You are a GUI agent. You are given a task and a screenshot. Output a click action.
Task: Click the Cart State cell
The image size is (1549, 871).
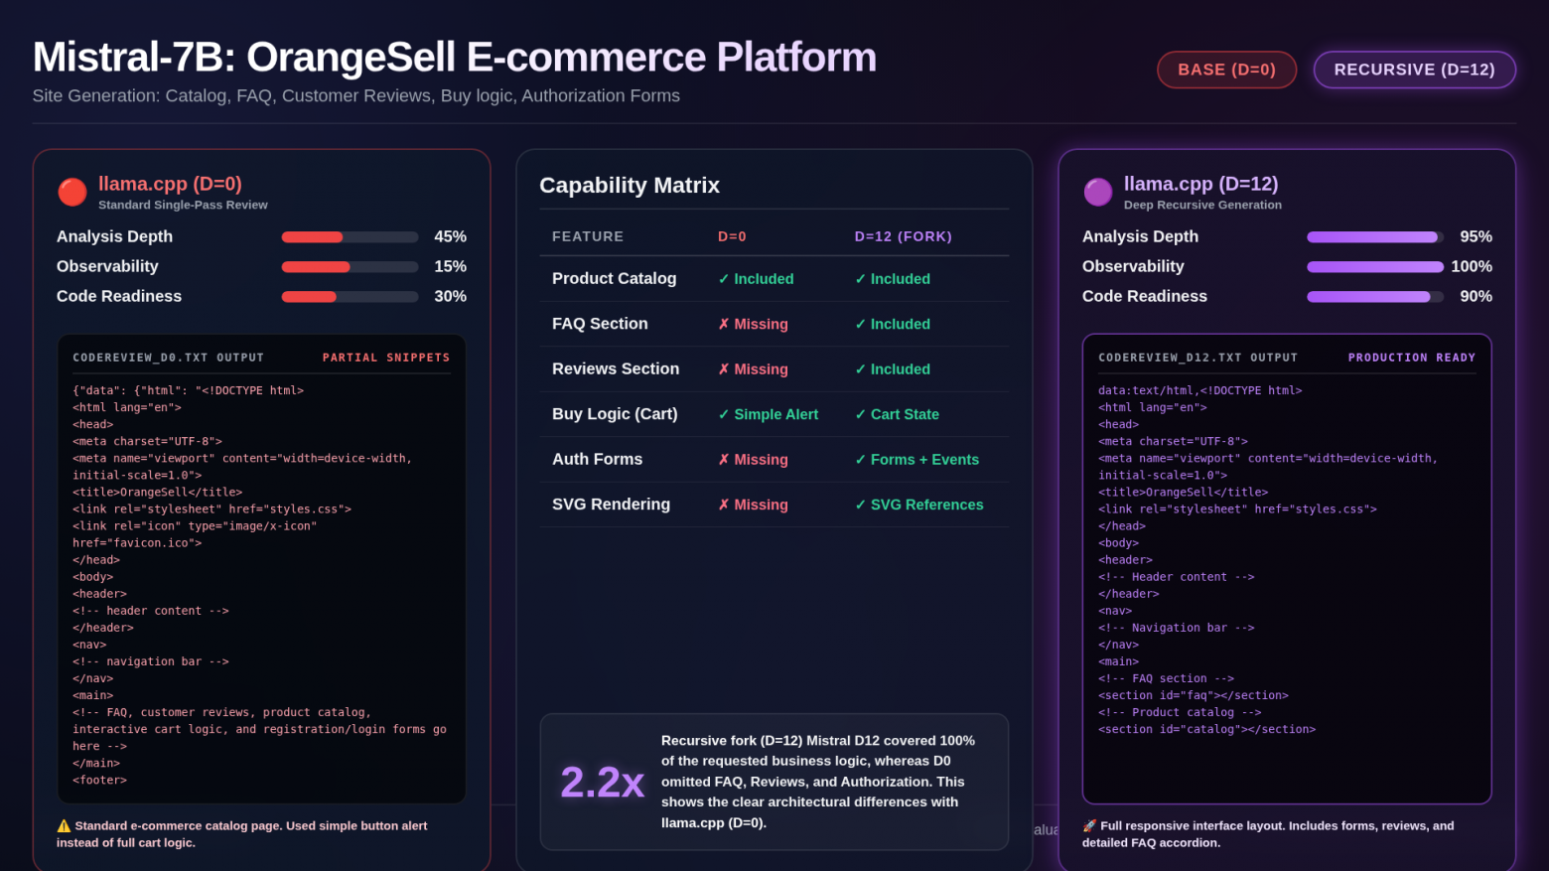[897, 414]
